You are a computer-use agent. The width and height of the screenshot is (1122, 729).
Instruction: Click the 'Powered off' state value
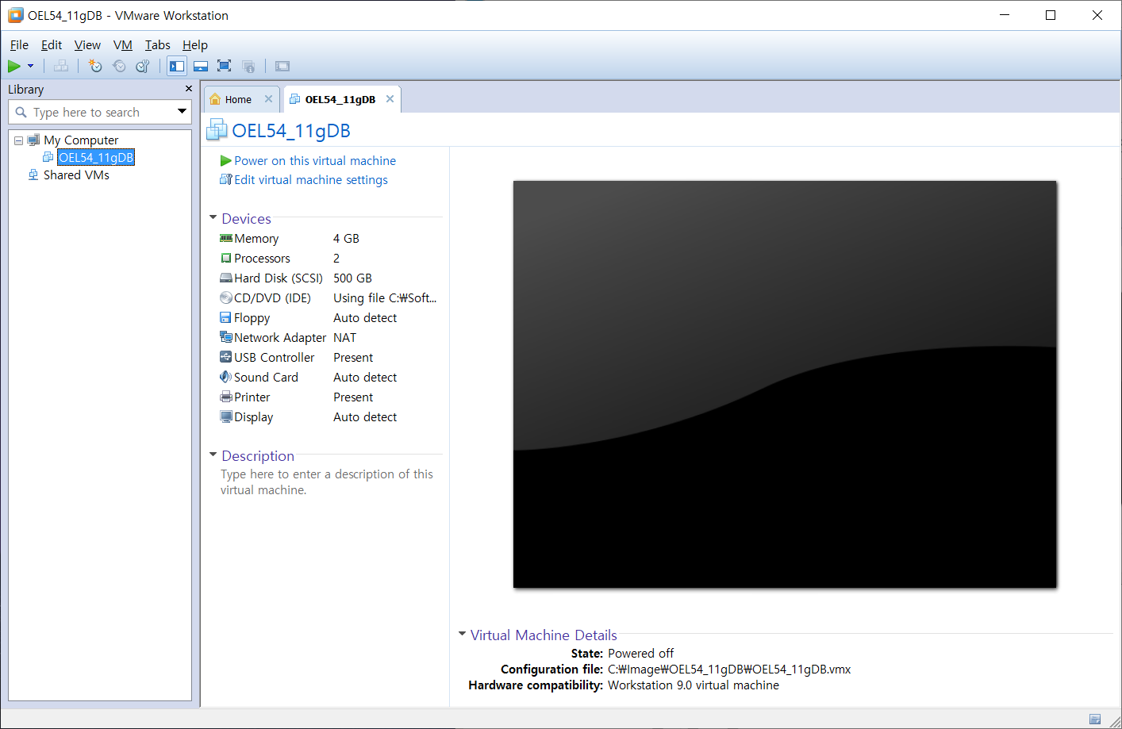coord(640,654)
